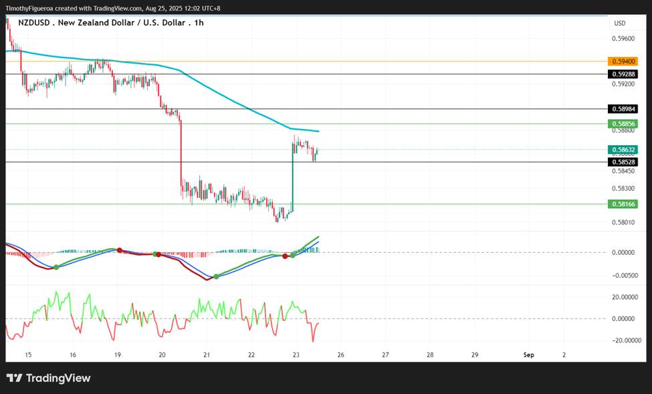Image resolution: width=652 pixels, height=394 pixels.
Task: Click the -20.00000 oscillator axis value
Action: [x=625, y=340]
